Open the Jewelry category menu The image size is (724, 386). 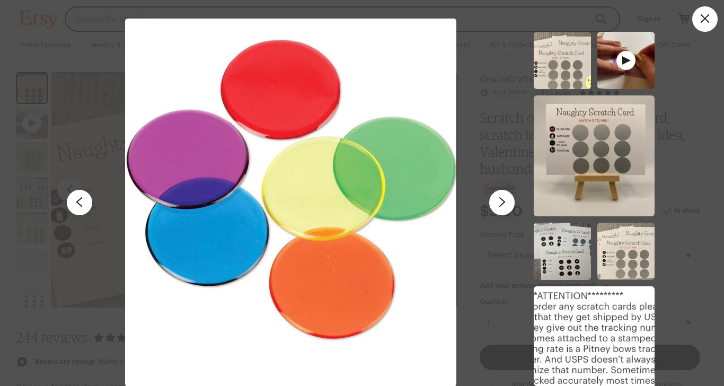(107, 45)
